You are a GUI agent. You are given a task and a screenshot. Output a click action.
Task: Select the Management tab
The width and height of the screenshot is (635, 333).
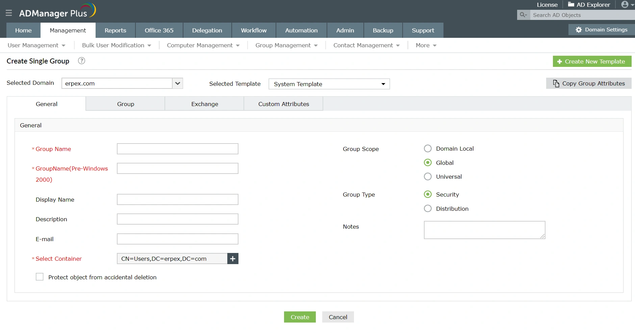(x=68, y=30)
